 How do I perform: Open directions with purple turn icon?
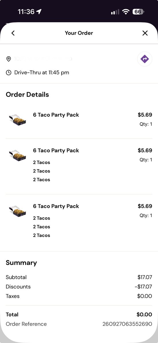coord(145,59)
